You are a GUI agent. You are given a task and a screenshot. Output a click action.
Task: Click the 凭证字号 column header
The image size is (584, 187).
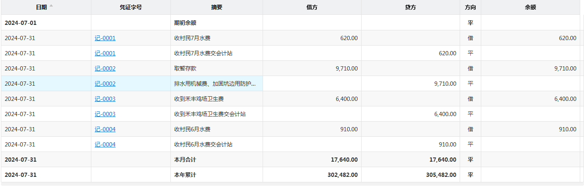pos(131,7)
